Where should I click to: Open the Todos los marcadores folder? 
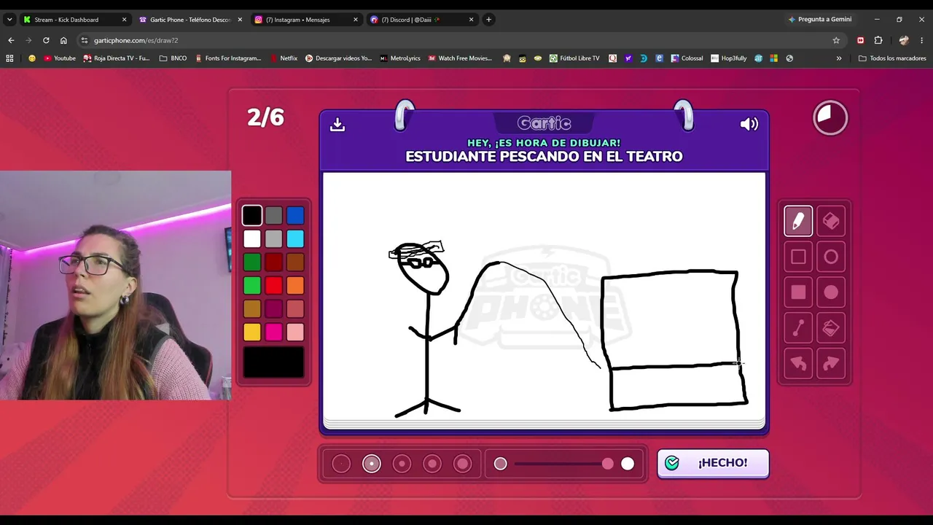coord(892,58)
